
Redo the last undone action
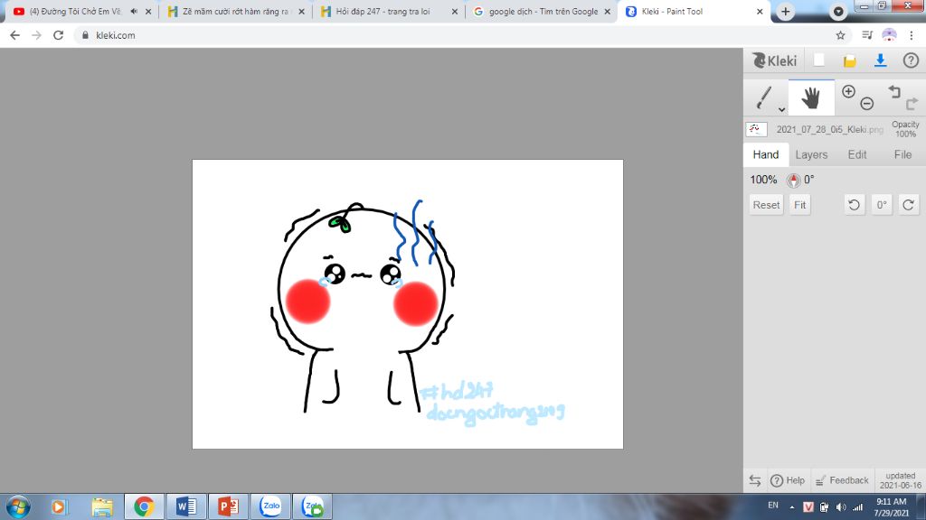click(x=912, y=104)
